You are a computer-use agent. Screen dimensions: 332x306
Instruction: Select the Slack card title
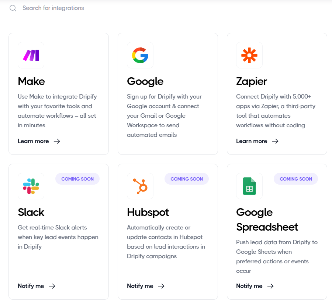[31, 212]
